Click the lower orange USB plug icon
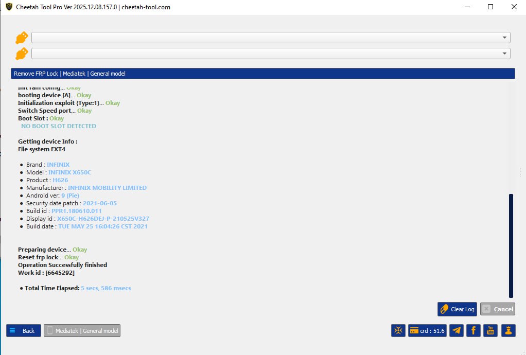 (22, 54)
